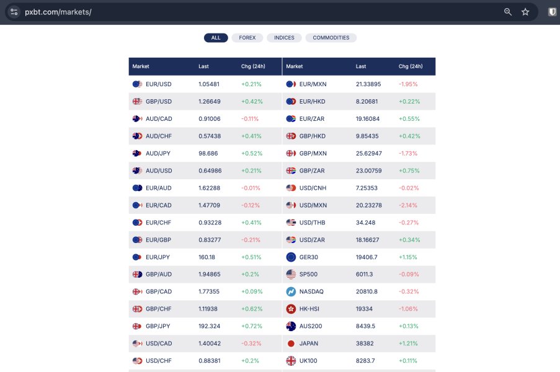Click the site info icon in address bar
Viewport: 560px width, 372px height.
click(14, 12)
